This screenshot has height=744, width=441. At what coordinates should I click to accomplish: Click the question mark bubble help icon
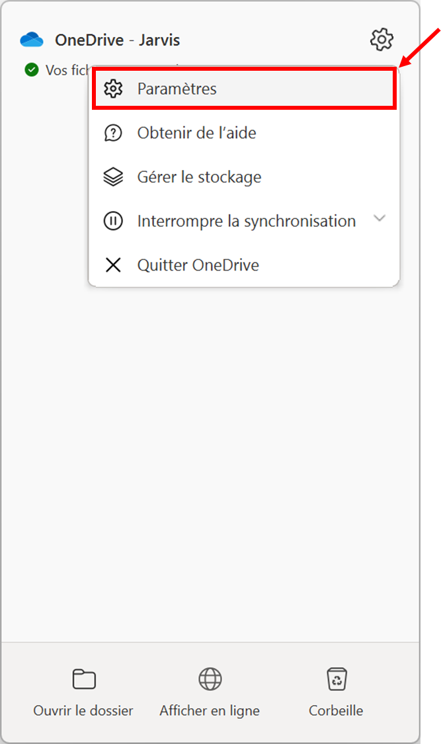(x=113, y=133)
